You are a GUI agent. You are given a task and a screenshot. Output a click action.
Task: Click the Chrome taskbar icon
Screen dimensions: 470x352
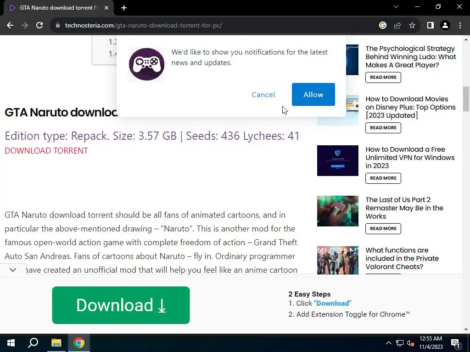79,343
